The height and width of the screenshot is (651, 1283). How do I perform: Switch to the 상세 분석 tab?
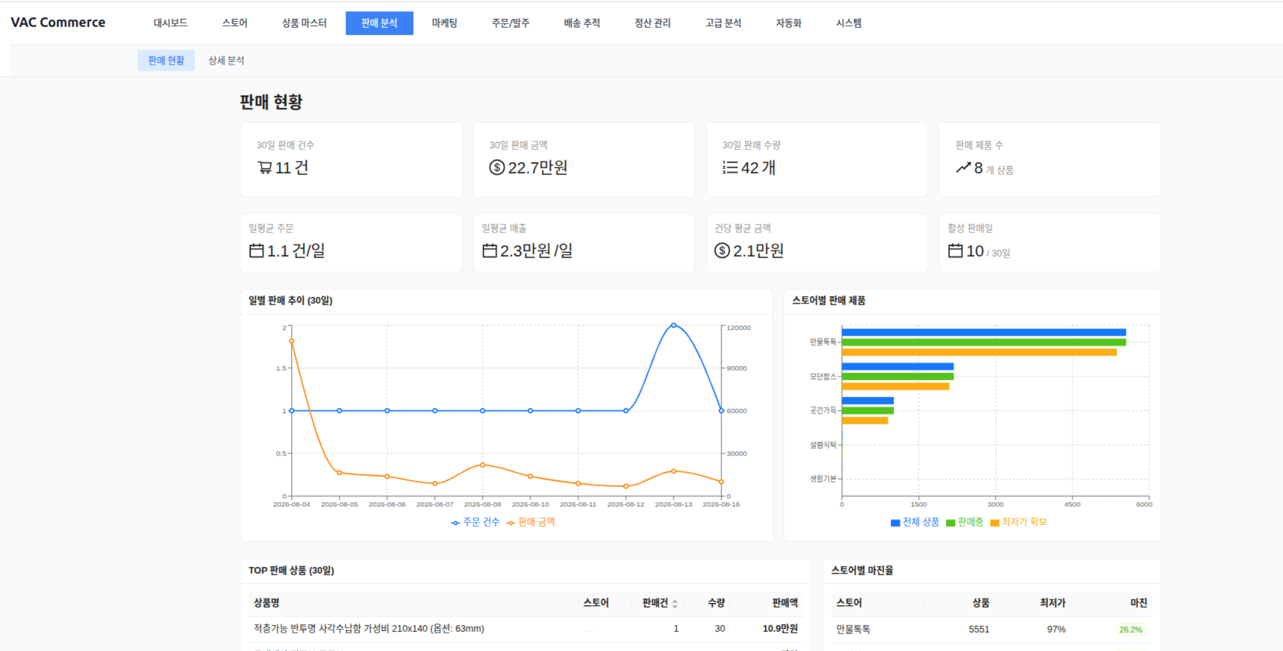pos(226,61)
